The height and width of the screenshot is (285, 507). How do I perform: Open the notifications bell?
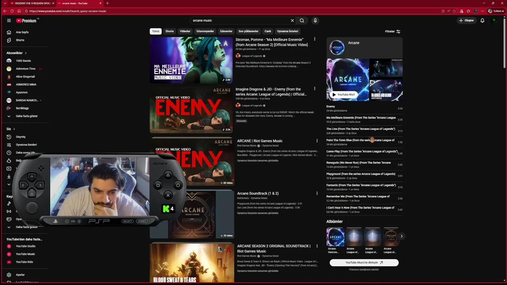pos(482,21)
